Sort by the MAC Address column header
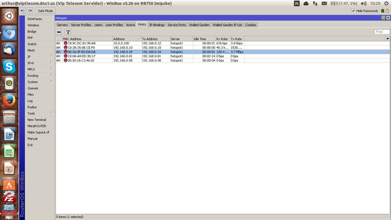This screenshot has width=391, height=220. point(87,39)
